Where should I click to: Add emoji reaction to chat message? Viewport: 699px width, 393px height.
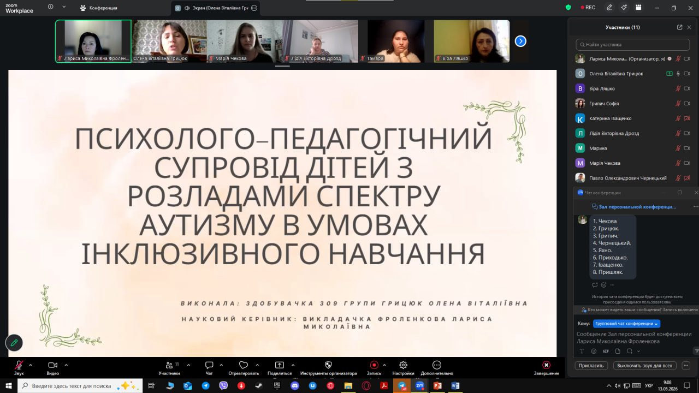(x=604, y=285)
